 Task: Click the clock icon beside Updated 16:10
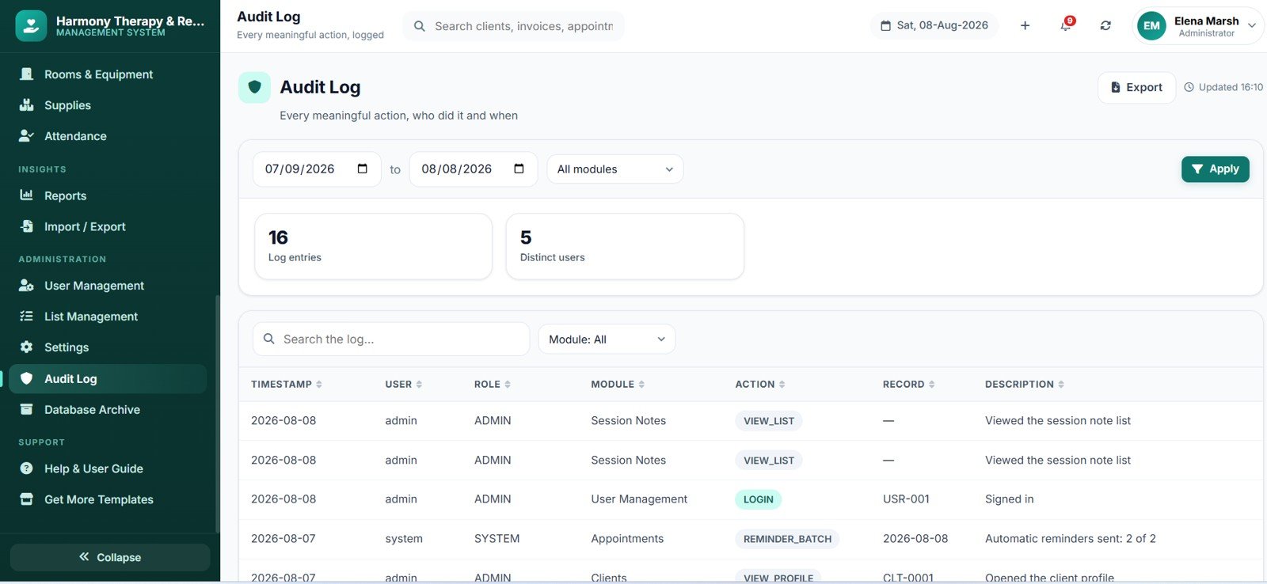pyautogui.click(x=1189, y=87)
